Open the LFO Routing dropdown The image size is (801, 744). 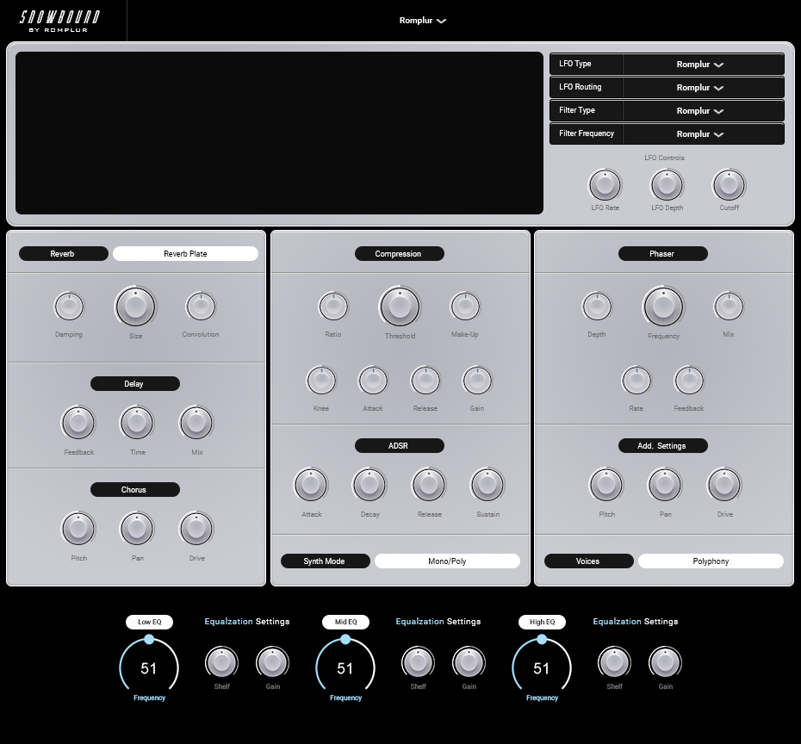click(703, 87)
